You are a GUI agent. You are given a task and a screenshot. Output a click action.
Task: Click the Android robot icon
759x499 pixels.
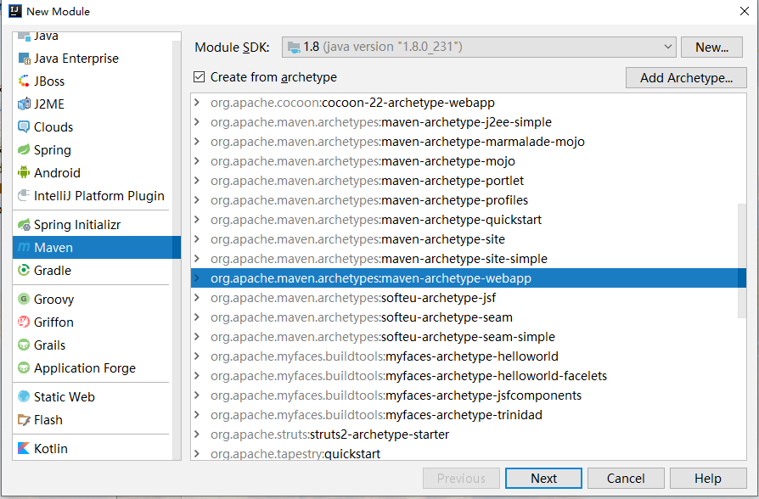coord(24,173)
